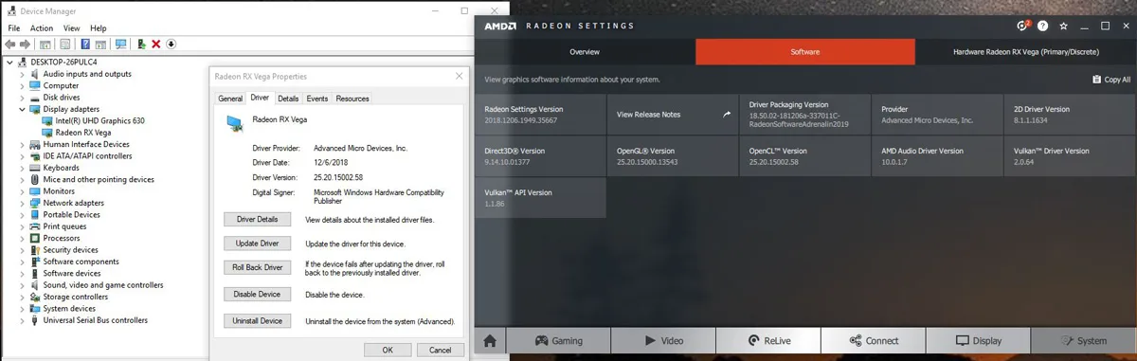The height and width of the screenshot is (361, 1137).
Task: Expand the Disk drives node
Action: (23, 97)
